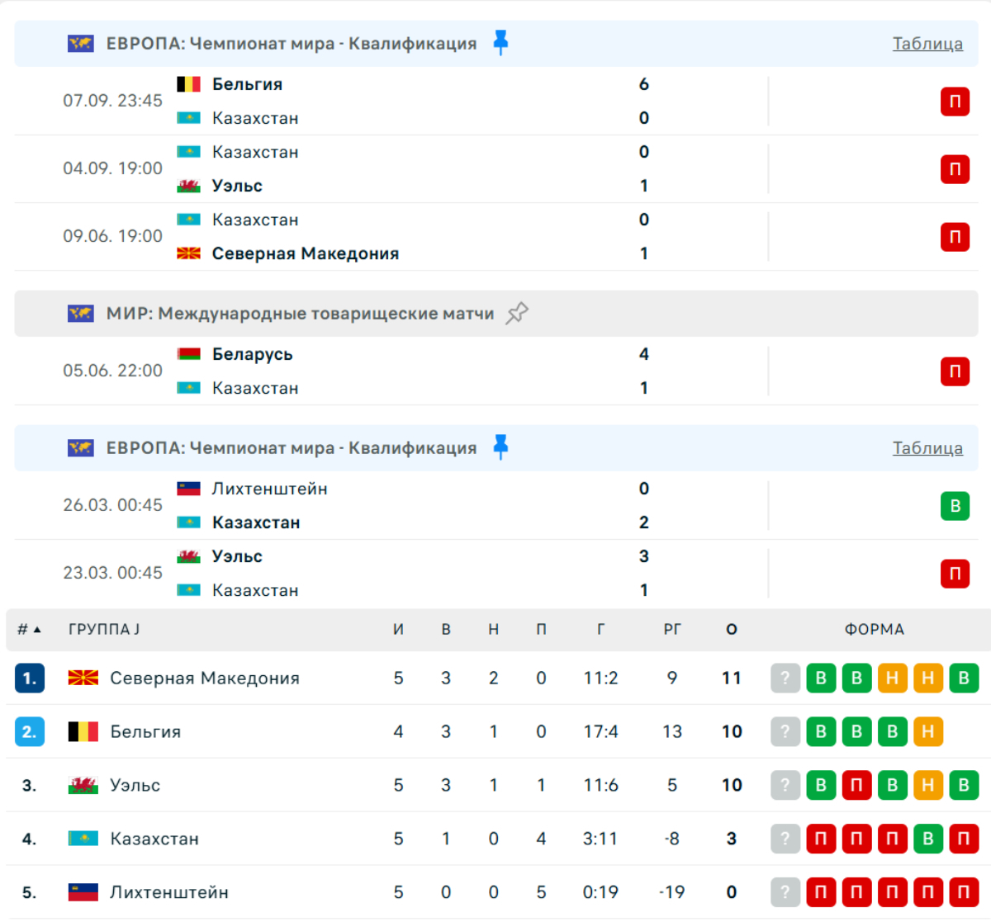Click the Belgium flag in the group table
This screenshot has width=991, height=922.
(83, 732)
